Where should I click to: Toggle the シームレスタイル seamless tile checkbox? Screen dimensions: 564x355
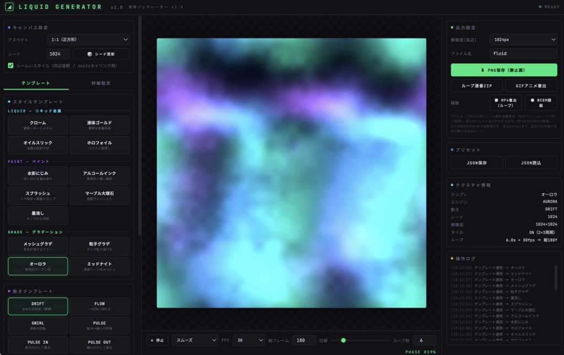pyautogui.click(x=11, y=66)
